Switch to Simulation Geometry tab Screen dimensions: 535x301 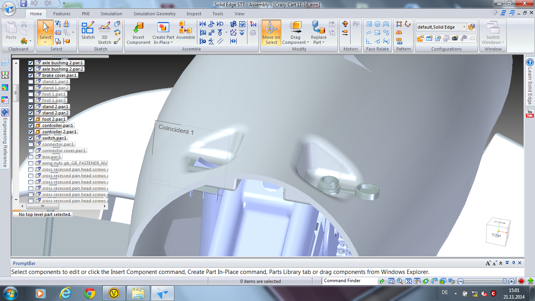click(x=154, y=14)
